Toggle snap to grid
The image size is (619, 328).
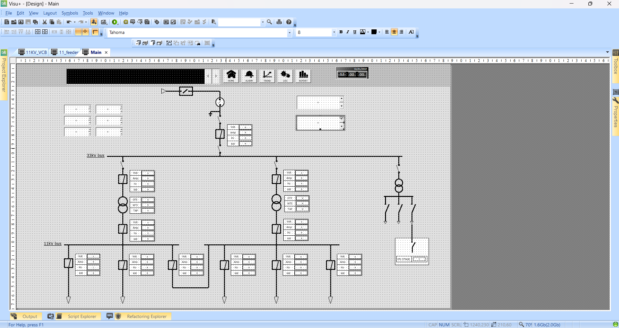[x=85, y=32]
